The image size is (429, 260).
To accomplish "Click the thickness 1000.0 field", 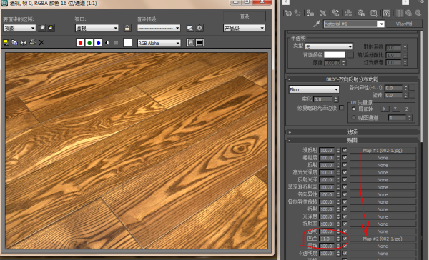I will [x=332, y=63].
